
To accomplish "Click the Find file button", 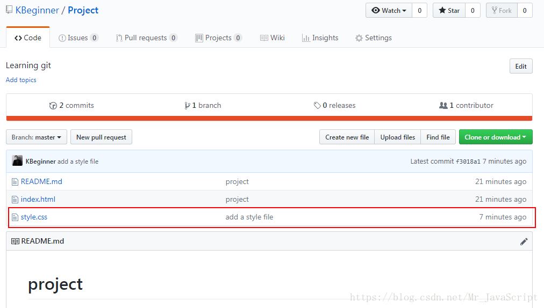I will tap(438, 137).
